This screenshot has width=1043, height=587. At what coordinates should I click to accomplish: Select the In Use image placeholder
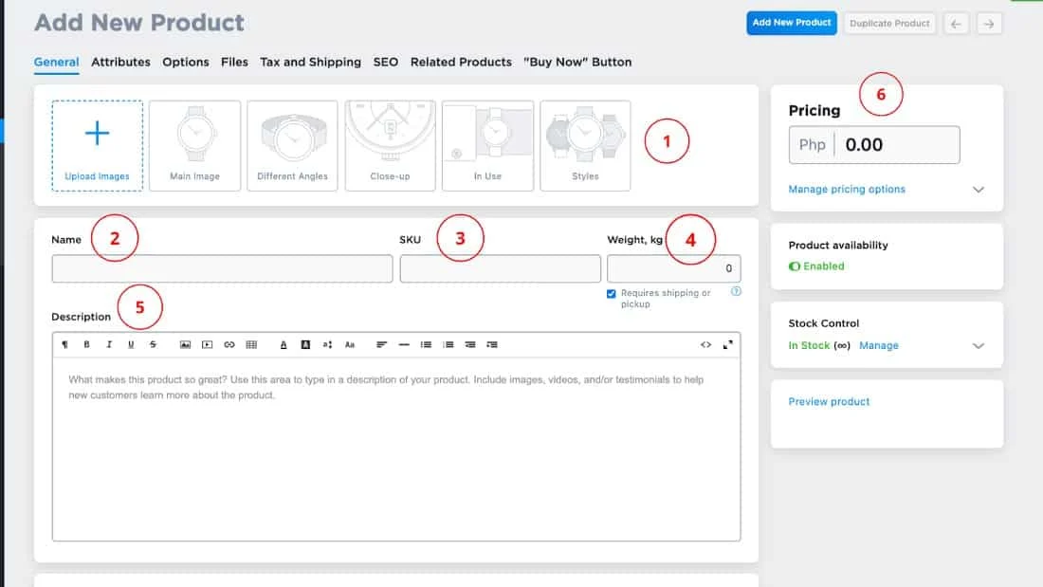pos(487,146)
